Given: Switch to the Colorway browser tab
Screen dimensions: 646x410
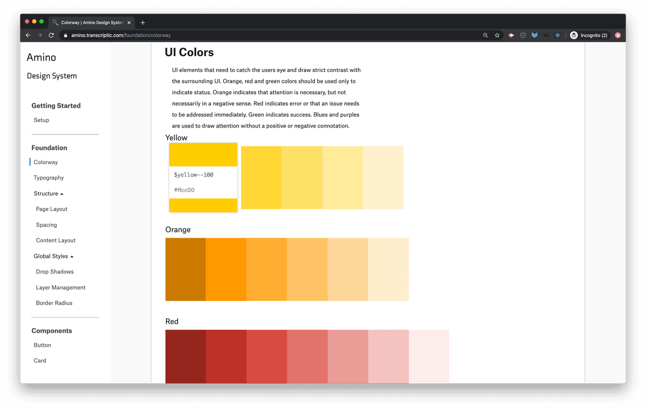Looking at the screenshot, I should pyautogui.click(x=89, y=22).
